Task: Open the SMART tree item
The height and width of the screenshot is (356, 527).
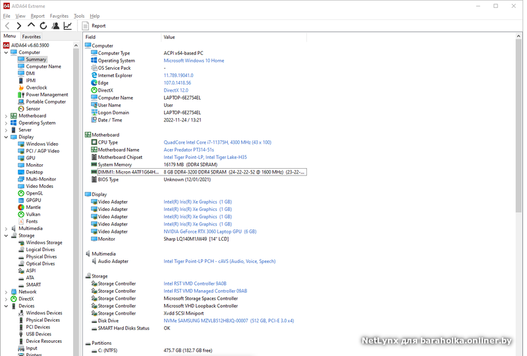Action: point(34,285)
